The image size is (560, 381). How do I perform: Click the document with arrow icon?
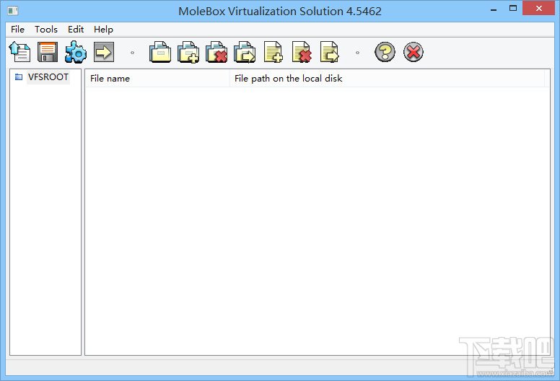click(330, 52)
